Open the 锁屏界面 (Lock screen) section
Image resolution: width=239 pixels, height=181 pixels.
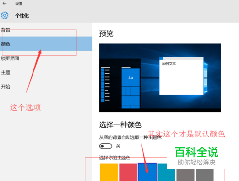pos(46,58)
